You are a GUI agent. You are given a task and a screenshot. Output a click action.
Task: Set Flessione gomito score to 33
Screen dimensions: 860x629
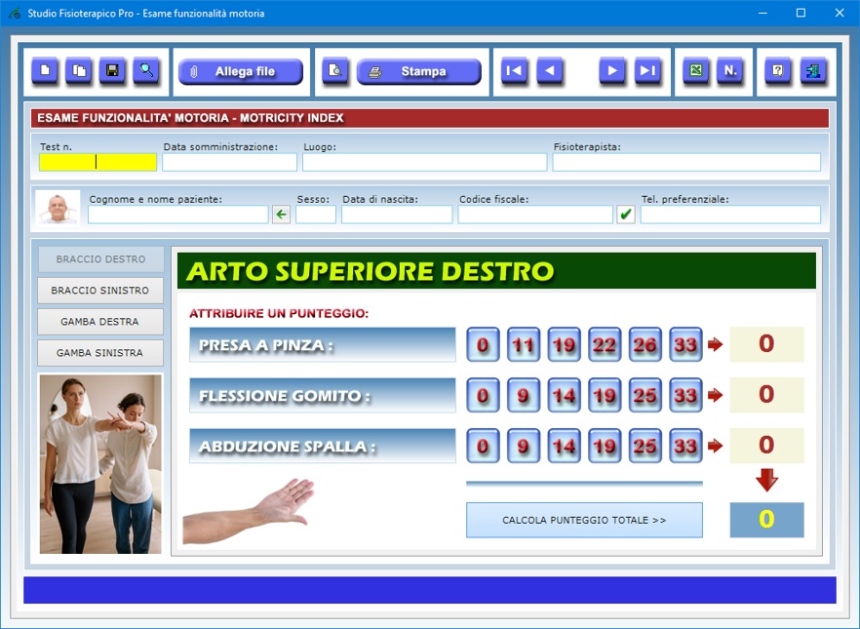[x=685, y=395]
